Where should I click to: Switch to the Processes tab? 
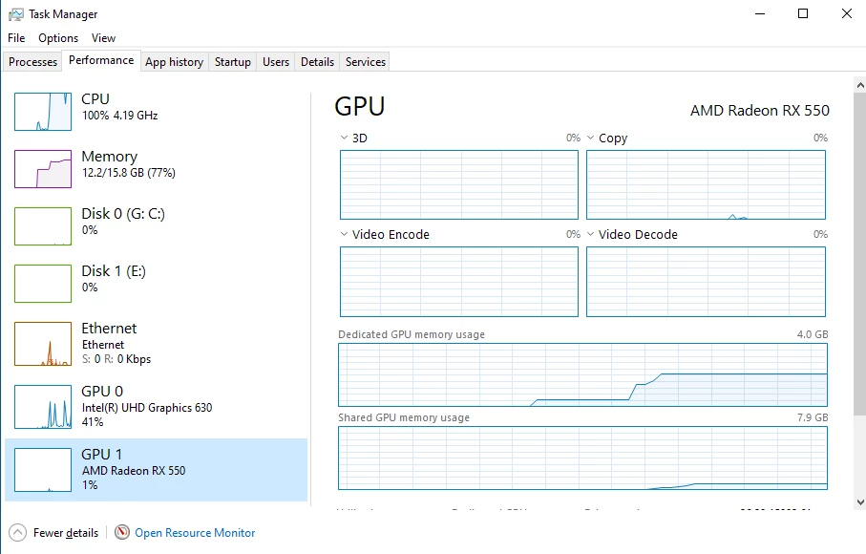click(x=32, y=62)
